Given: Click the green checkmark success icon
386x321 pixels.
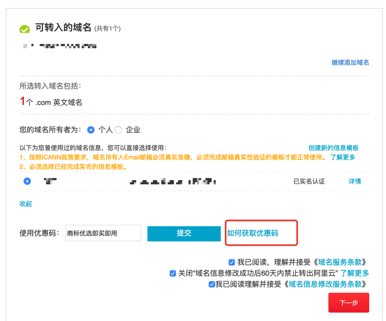Looking at the screenshot, I should (25, 29).
